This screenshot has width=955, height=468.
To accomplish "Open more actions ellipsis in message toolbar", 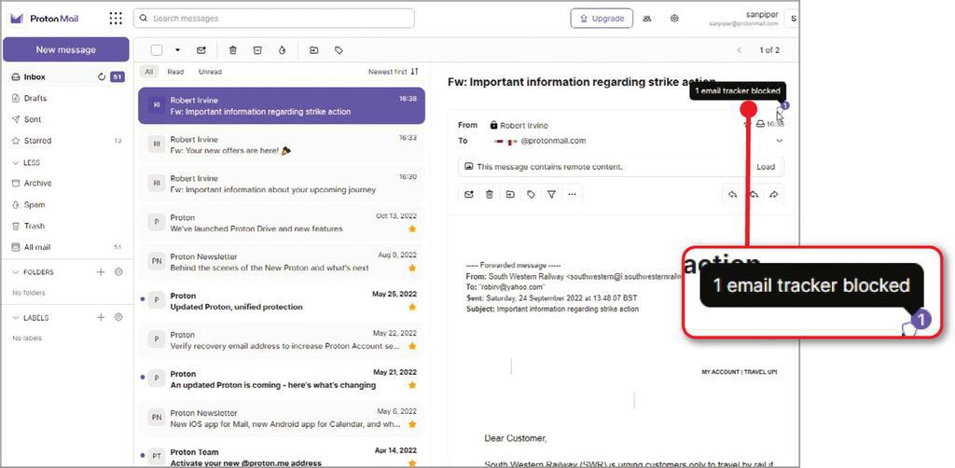I will click(x=572, y=194).
